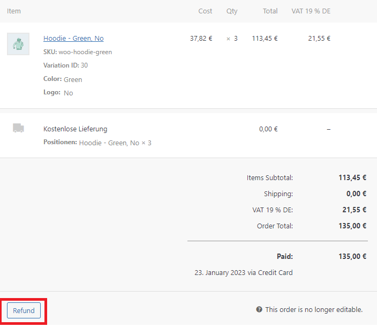
Task: Click the hoodie product thumbnail
Action: pos(18,44)
